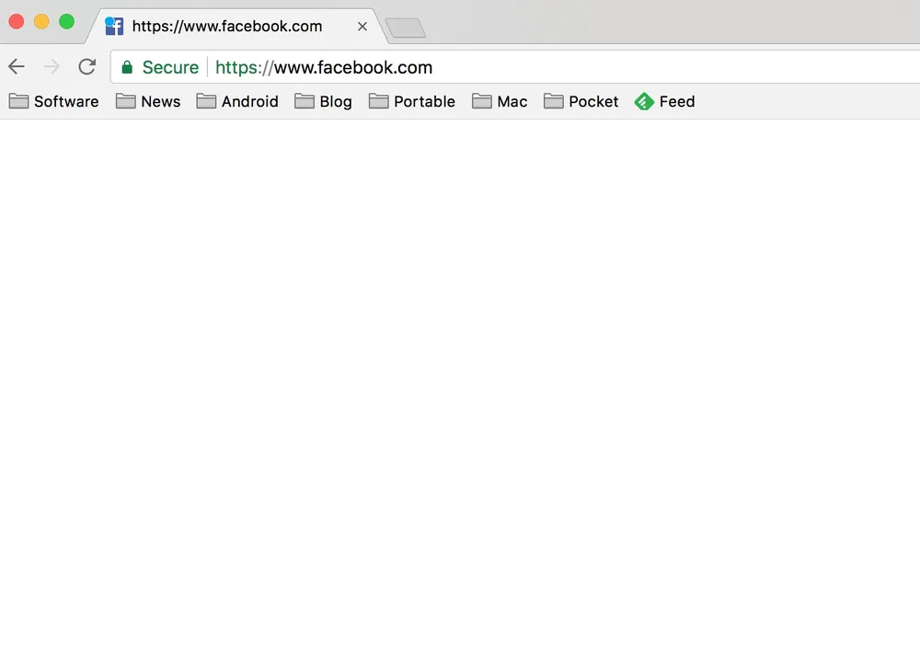Close the facebook.com tab

coord(362,27)
